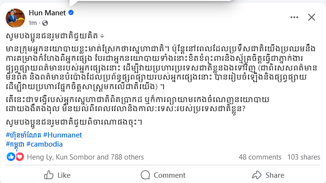Viewport: 326px width, 183px height.
Task: Click the Comment button
Action: 163,175
